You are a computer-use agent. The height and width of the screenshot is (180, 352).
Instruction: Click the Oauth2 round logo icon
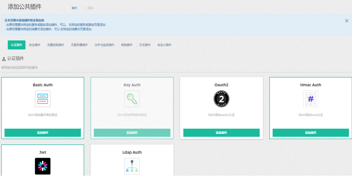[x=221, y=99]
